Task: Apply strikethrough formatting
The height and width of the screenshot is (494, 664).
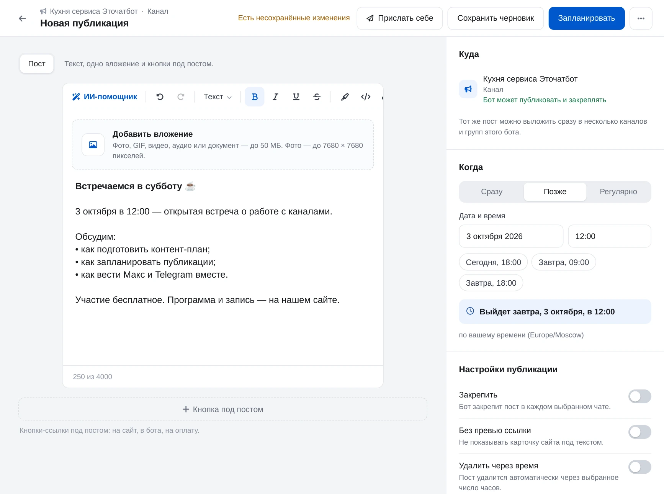Action: (x=317, y=97)
